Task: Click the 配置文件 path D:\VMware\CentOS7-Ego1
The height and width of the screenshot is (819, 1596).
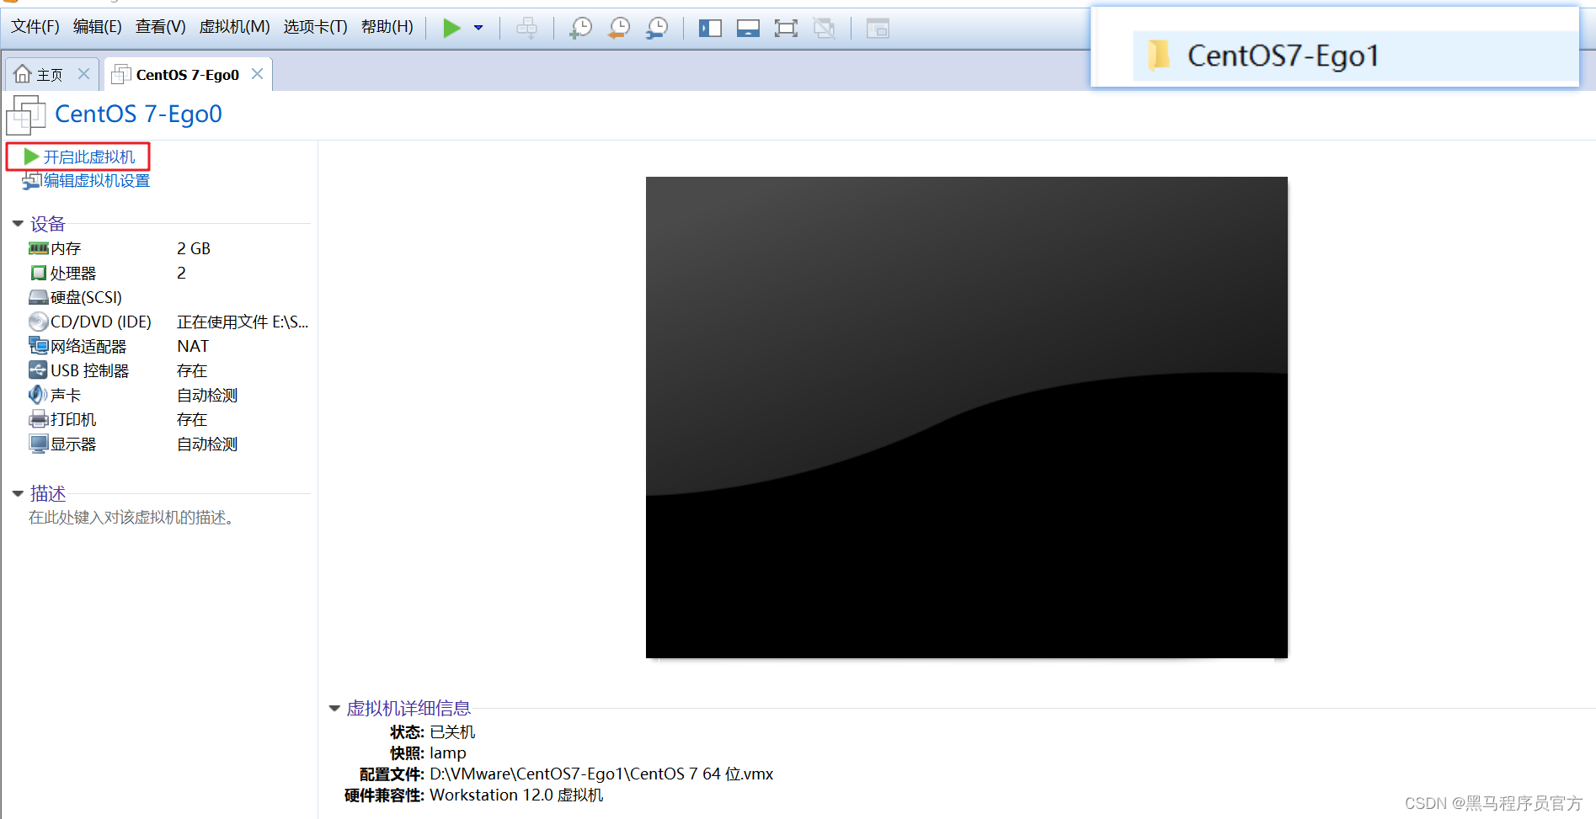Action: [601, 774]
